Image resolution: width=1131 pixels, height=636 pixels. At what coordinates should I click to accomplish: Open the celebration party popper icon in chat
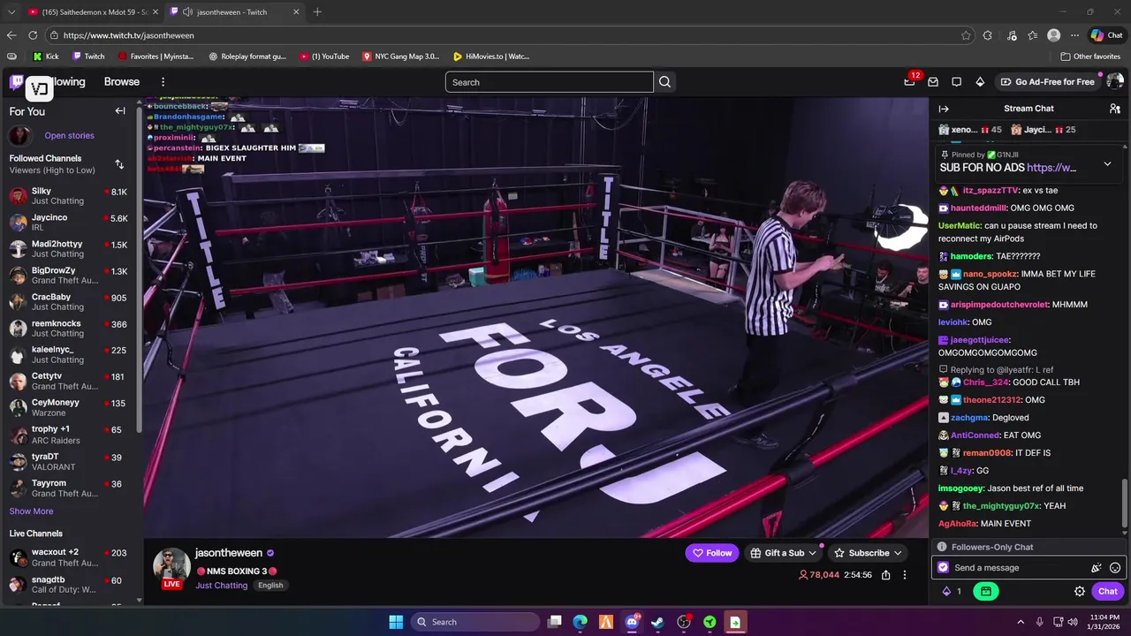[1097, 568]
